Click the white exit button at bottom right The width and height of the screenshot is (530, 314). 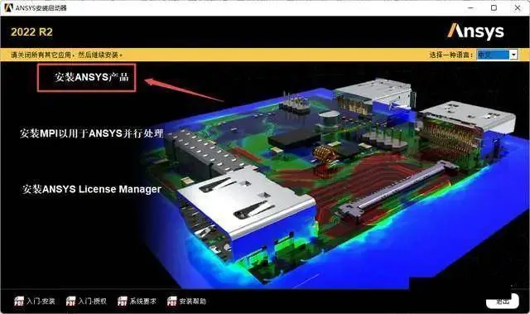[503, 301]
